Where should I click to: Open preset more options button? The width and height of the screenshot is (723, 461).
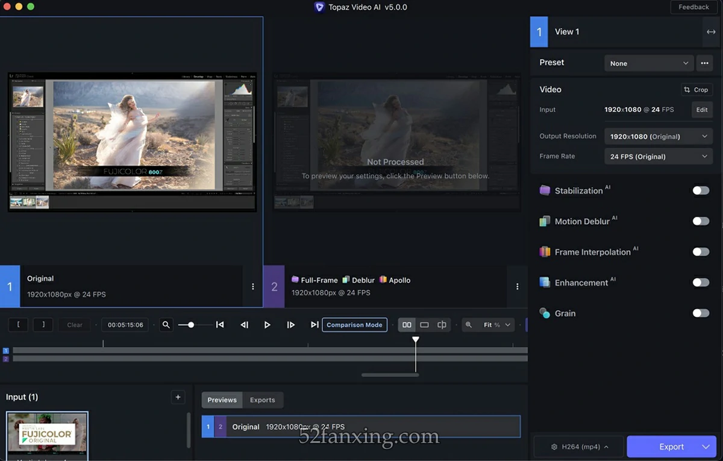tap(704, 63)
